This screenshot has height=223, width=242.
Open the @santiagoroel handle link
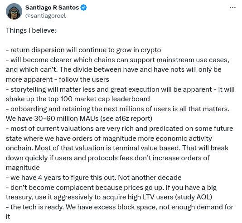(45, 16)
